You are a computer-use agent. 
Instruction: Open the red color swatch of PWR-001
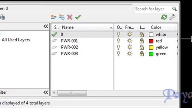[x=151, y=41]
